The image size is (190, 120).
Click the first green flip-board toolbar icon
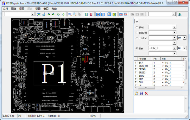[48, 14]
